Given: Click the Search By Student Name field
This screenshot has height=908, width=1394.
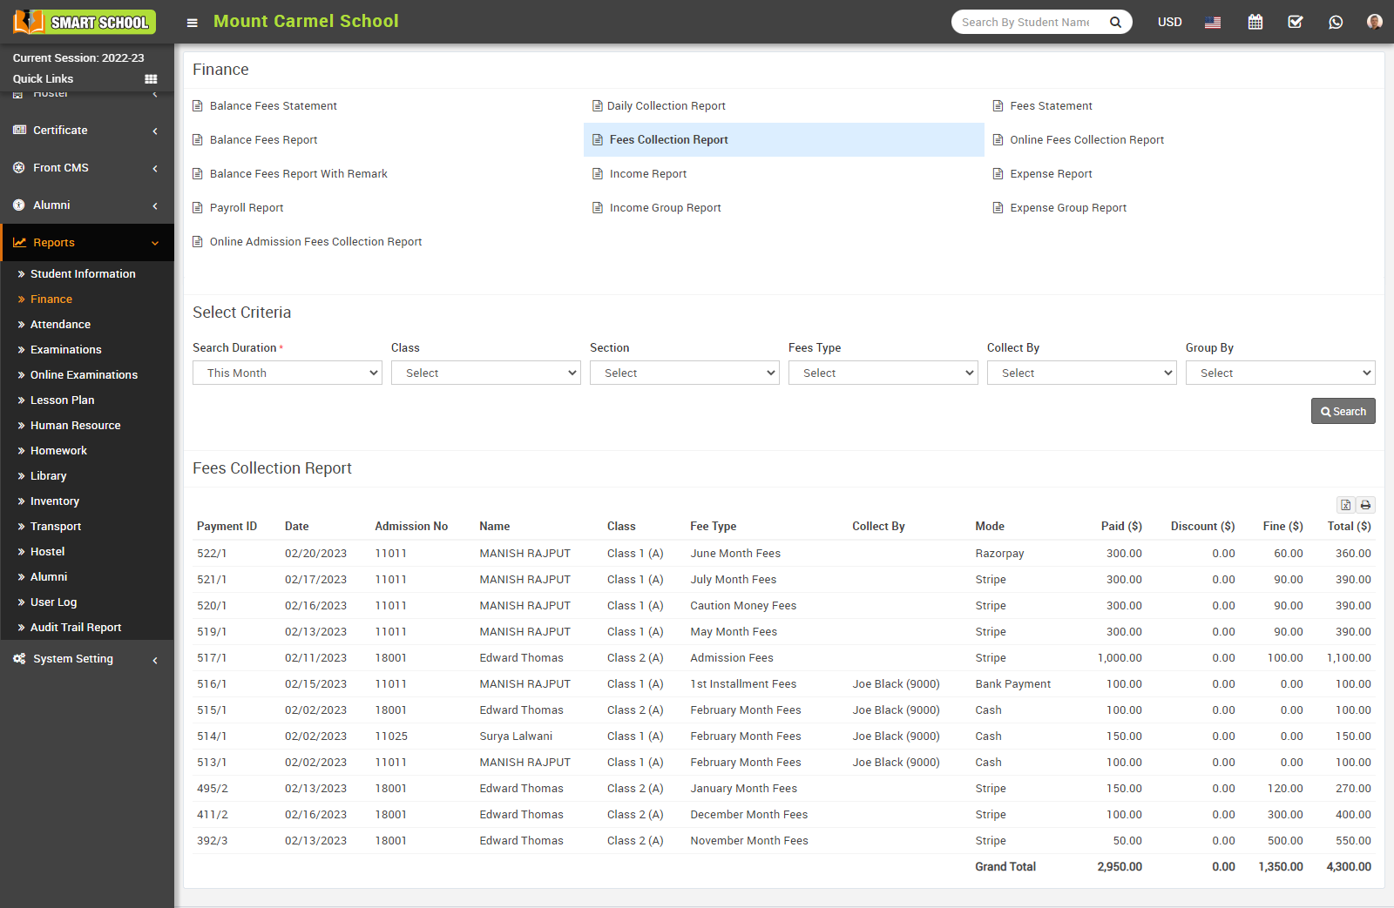Looking at the screenshot, I should pos(1026,22).
